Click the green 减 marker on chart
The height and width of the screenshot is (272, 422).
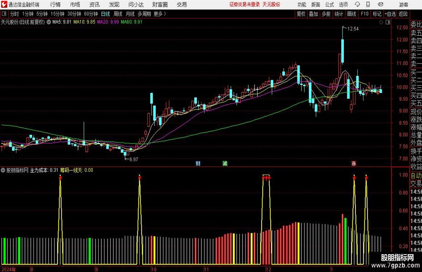coord(225,163)
